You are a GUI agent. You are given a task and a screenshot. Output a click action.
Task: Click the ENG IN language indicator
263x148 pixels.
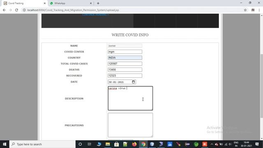tap(236, 144)
